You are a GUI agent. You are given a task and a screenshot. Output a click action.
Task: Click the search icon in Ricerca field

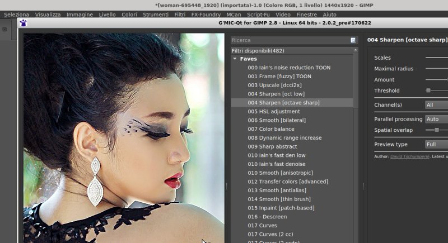(x=353, y=40)
